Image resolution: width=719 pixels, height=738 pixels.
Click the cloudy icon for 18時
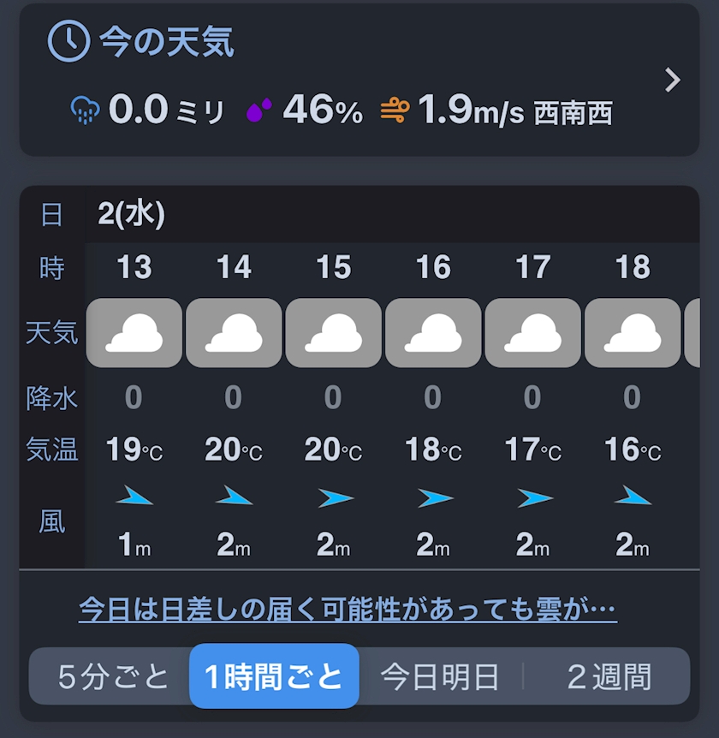(633, 333)
